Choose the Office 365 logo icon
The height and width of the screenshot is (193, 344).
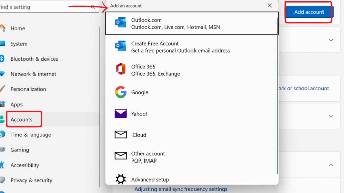click(x=121, y=69)
